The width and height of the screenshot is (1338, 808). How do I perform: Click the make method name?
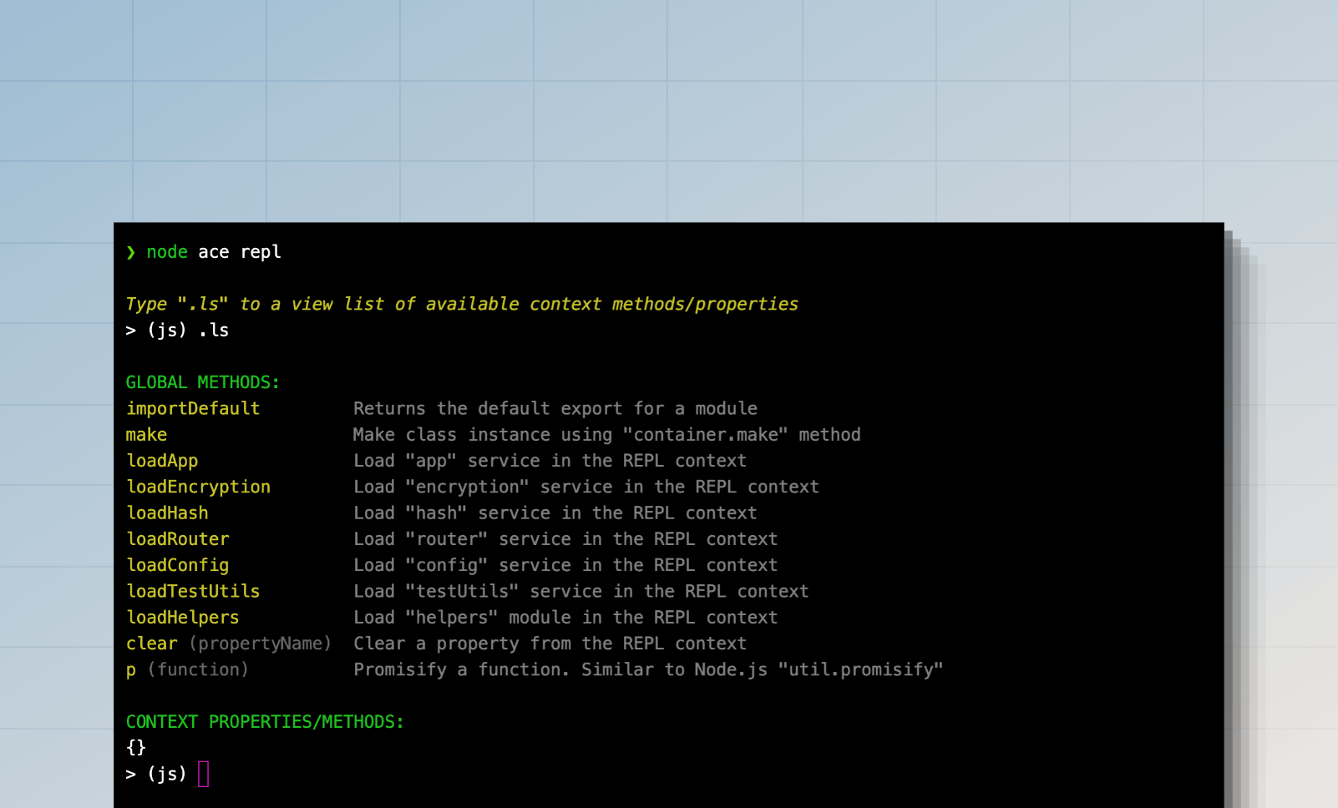[146, 435]
